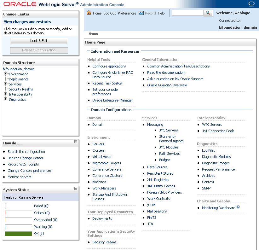Open the Log Files link under Diagnostics

click(x=209, y=150)
